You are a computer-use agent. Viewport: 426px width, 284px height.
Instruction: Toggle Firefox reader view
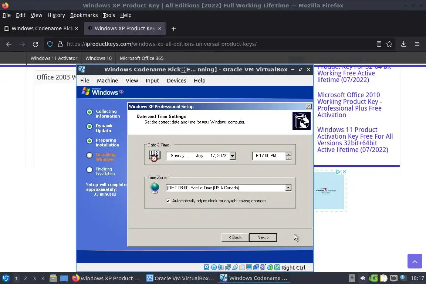pyautogui.click(x=379, y=44)
